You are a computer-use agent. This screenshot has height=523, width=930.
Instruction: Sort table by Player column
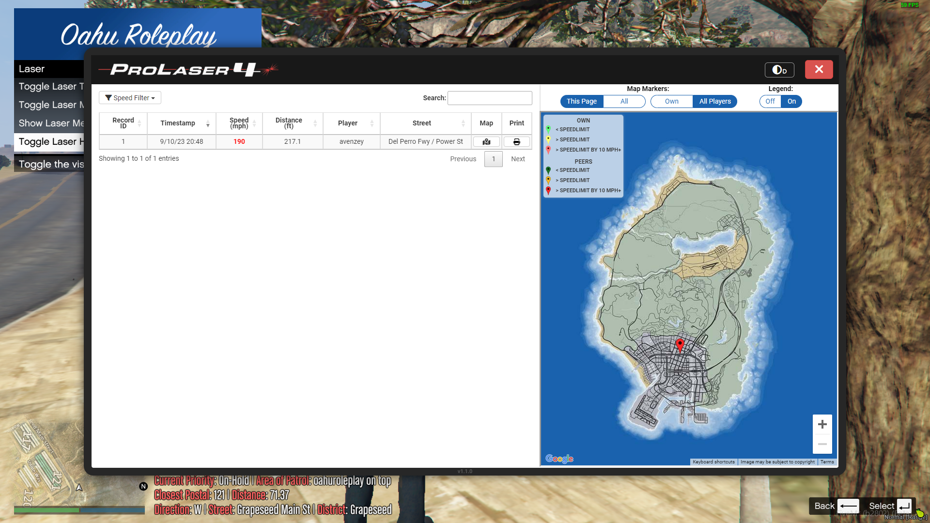pos(352,123)
